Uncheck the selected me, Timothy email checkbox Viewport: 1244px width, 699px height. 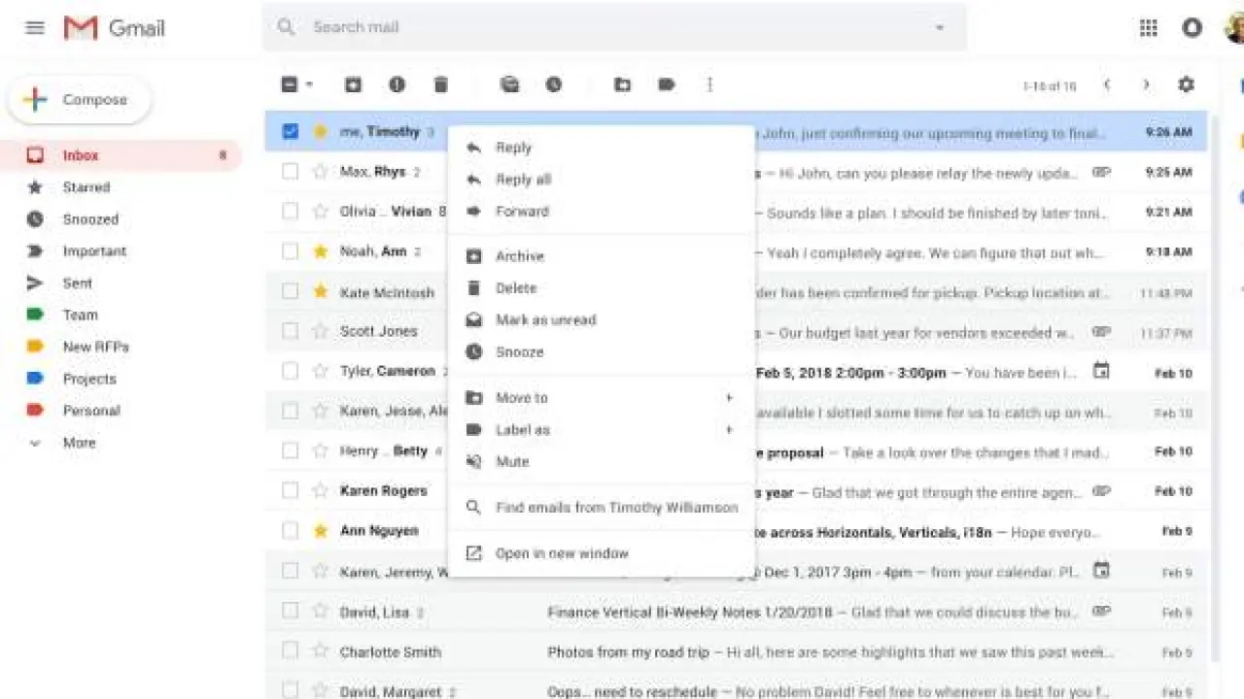(x=290, y=132)
